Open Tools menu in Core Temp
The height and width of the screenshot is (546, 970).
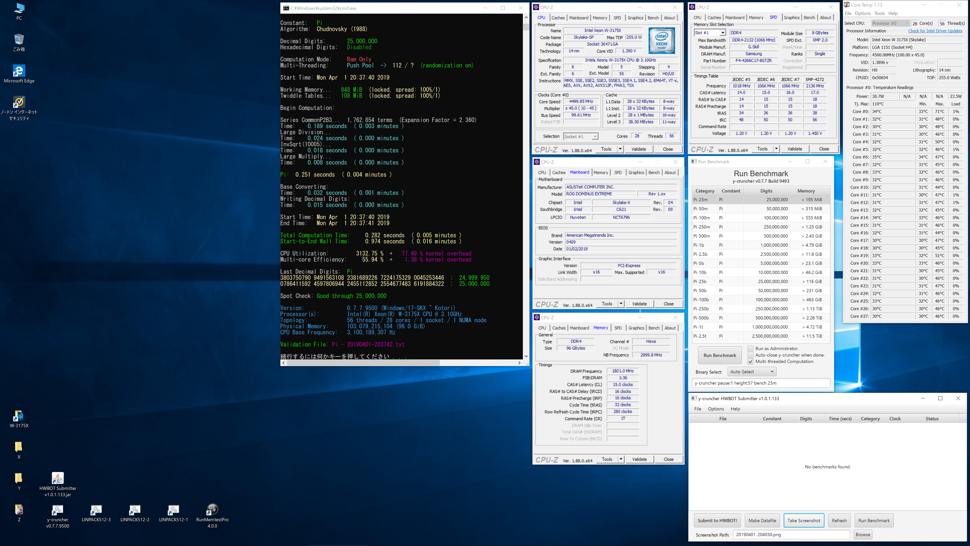click(x=879, y=13)
